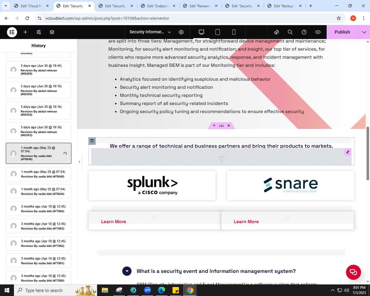Select the Snare logo image
The image size is (370, 296).
click(x=291, y=185)
